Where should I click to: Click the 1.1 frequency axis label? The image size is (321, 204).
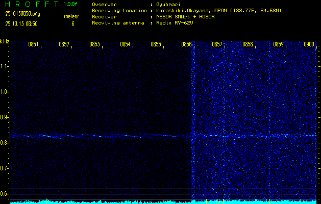(5, 66)
